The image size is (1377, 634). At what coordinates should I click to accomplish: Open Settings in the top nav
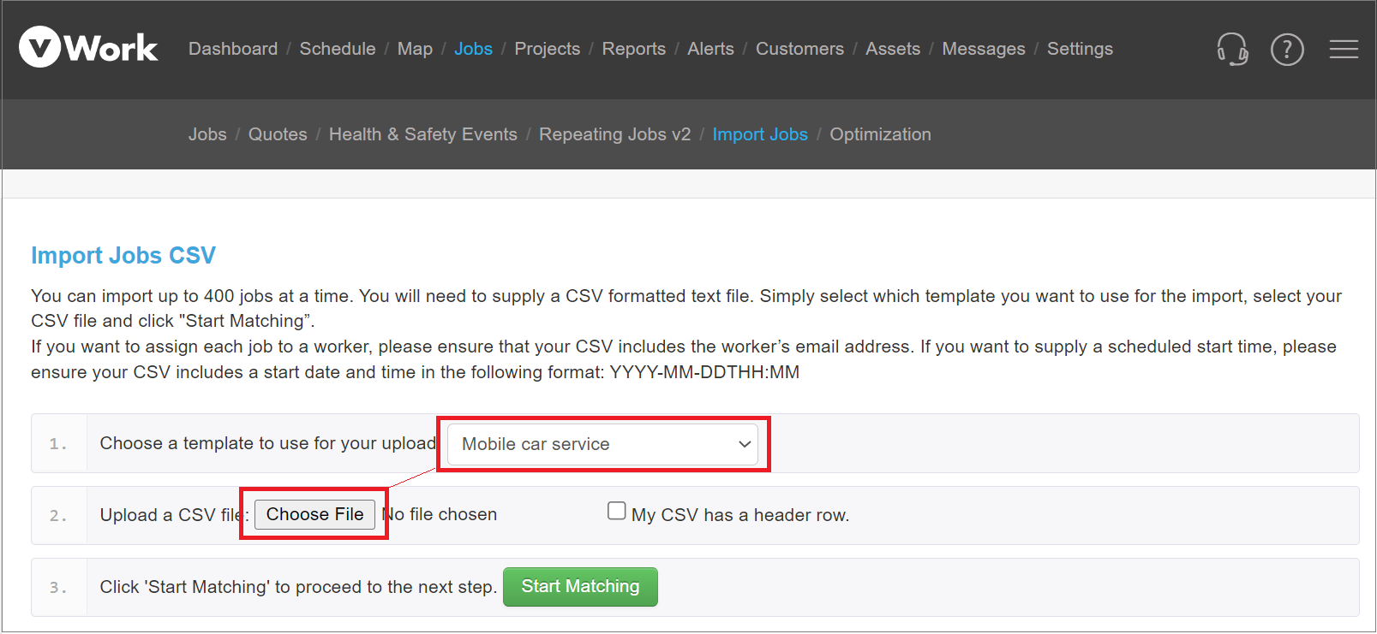(x=1080, y=49)
